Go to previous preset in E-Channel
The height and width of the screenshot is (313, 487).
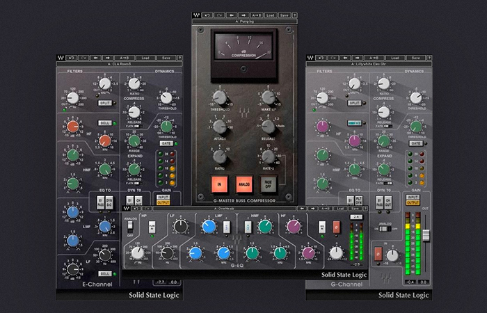point(96,58)
